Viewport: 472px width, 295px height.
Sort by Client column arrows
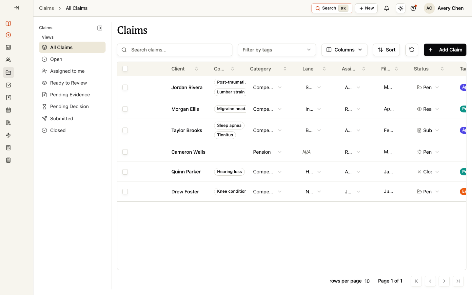click(196, 69)
